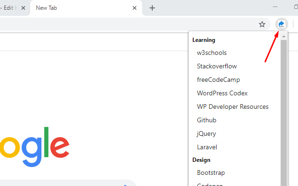Image resolution: width=298 pixels, height=186 pixels.
Task: Switch to the New Tab tab
Action: pyautogui.click(x=86, y=8)
